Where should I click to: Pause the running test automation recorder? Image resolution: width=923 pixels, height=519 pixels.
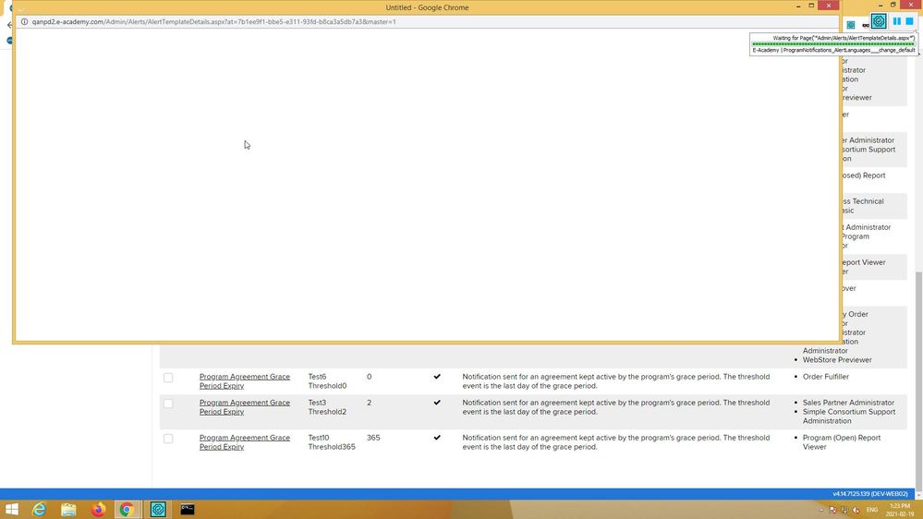point(896,21)
